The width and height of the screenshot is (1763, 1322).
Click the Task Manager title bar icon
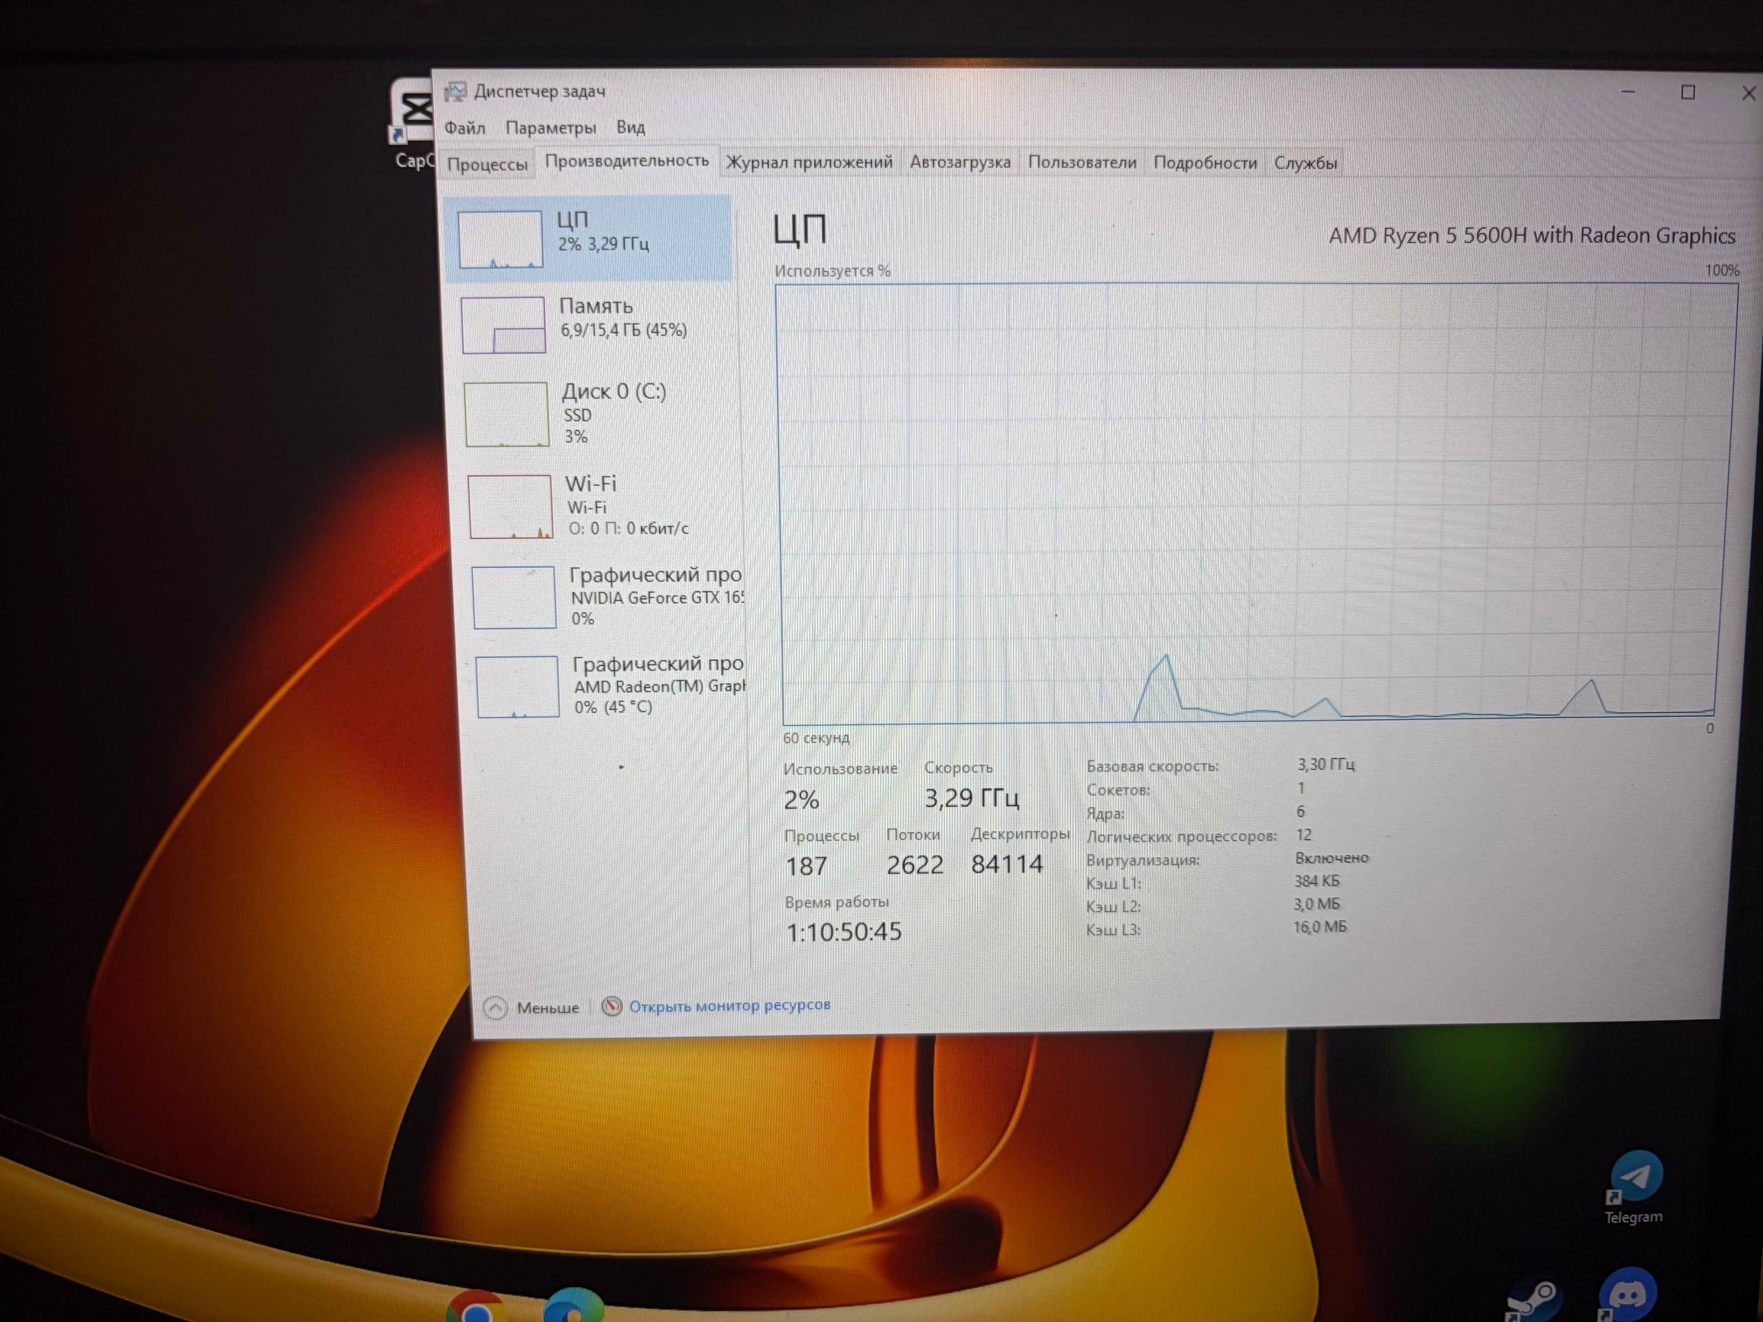pyautogui.click(x=455, y=92)
